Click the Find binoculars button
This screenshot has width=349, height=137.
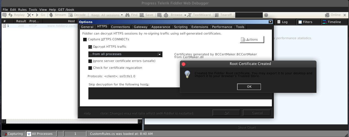[x=131, y=15]
